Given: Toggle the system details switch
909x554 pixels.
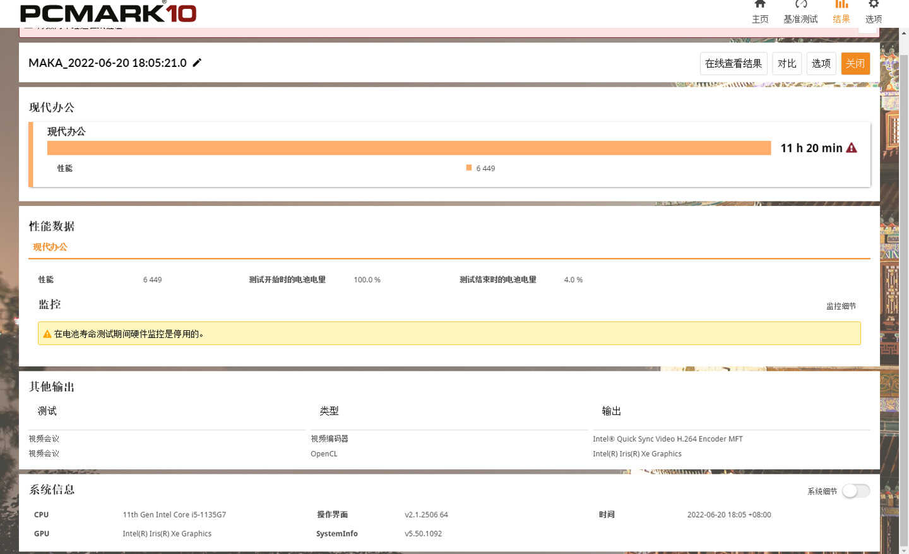Looking at the screenshot, I should click(856, 491).
